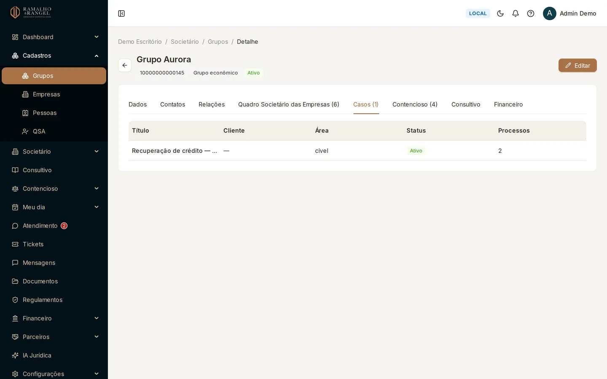Switch to the Contatos tab
Image resolution: width=607 pixels, height=379 pixels.
(x=172, y=104)
